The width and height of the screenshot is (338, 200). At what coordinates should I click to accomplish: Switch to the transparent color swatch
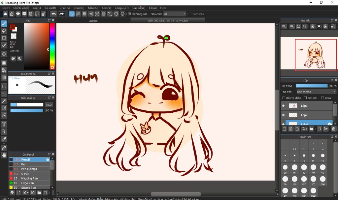14,36
